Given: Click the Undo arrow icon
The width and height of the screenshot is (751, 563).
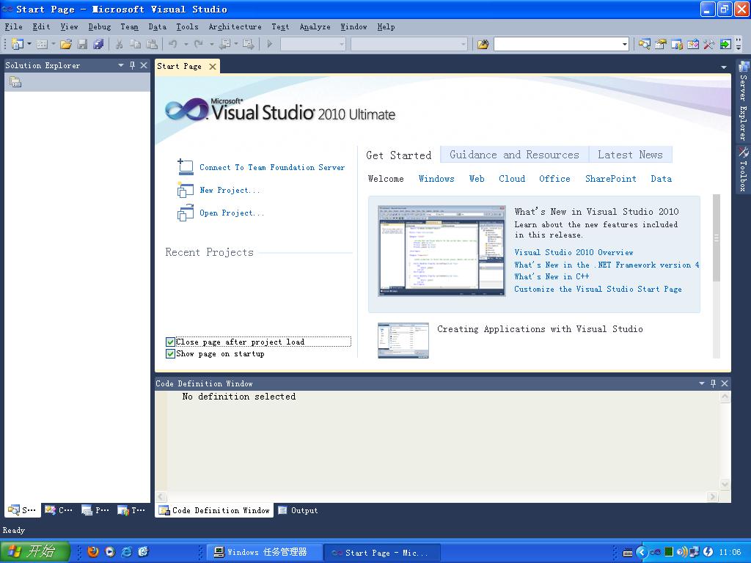Looking at the screenshot, I should pos(173,44).
